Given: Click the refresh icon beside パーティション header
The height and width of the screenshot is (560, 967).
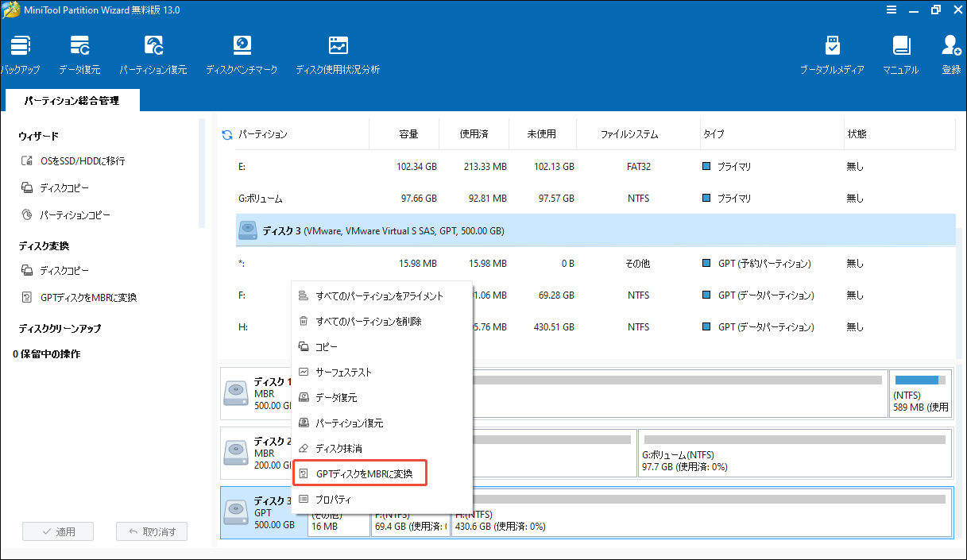Looking at the screenshot, I should click(227, 135).
